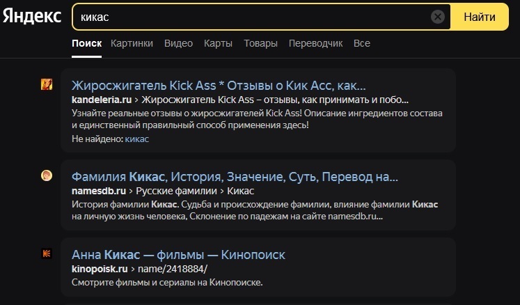Click into the search field containing кикас
The image size is (520, 305).
[251, 17]
